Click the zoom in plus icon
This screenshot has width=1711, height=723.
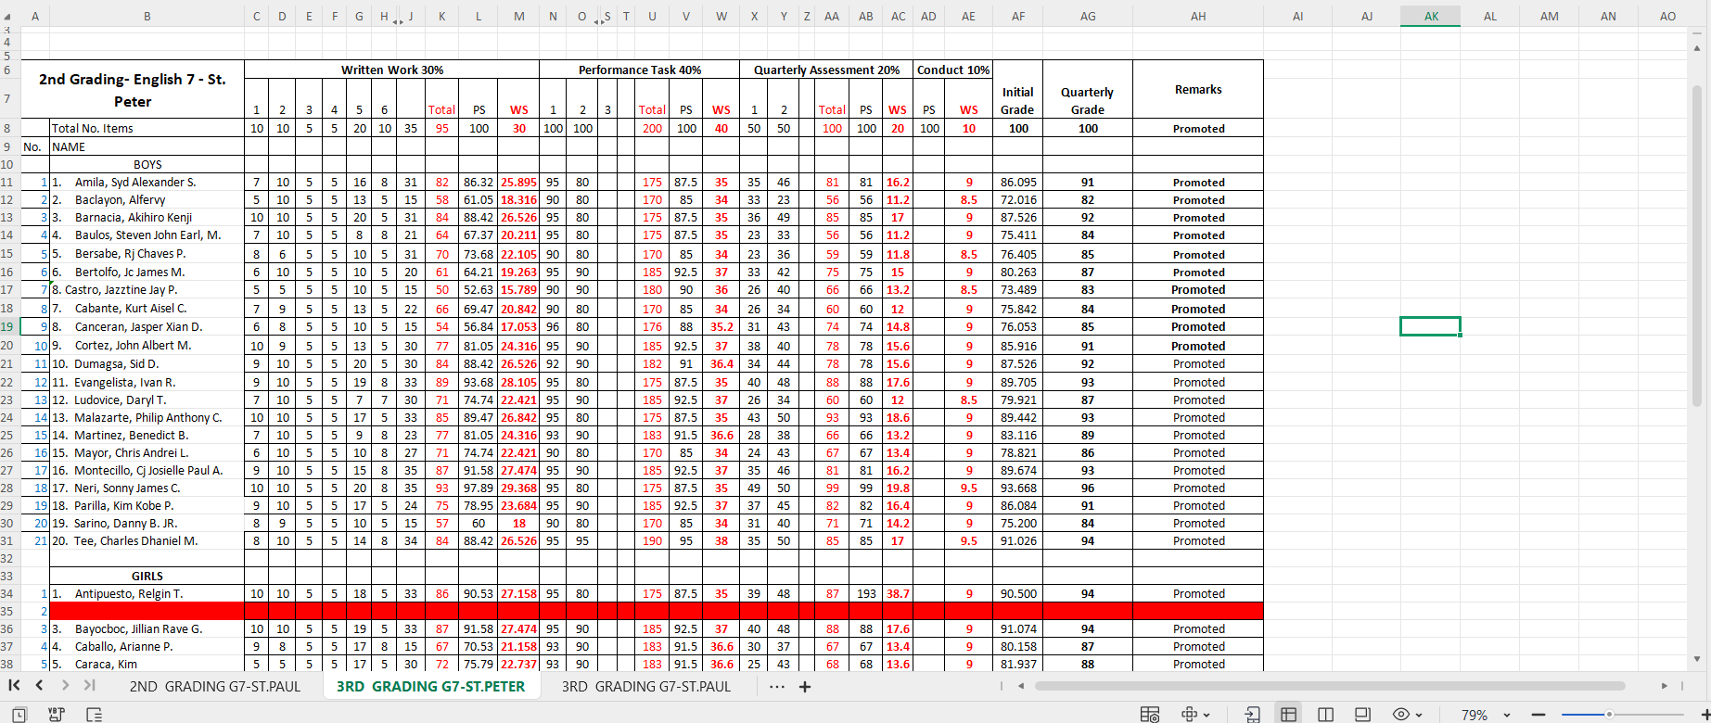(1705, 715)
